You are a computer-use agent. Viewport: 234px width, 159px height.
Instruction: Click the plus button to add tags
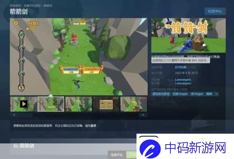(x=216, y=94)
